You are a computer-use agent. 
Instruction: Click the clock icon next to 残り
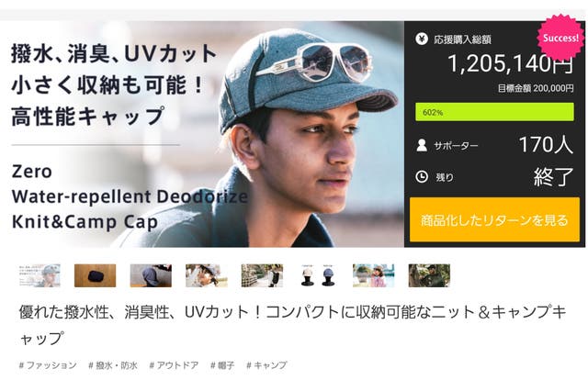pyautogui.click(x=422, y=176)
